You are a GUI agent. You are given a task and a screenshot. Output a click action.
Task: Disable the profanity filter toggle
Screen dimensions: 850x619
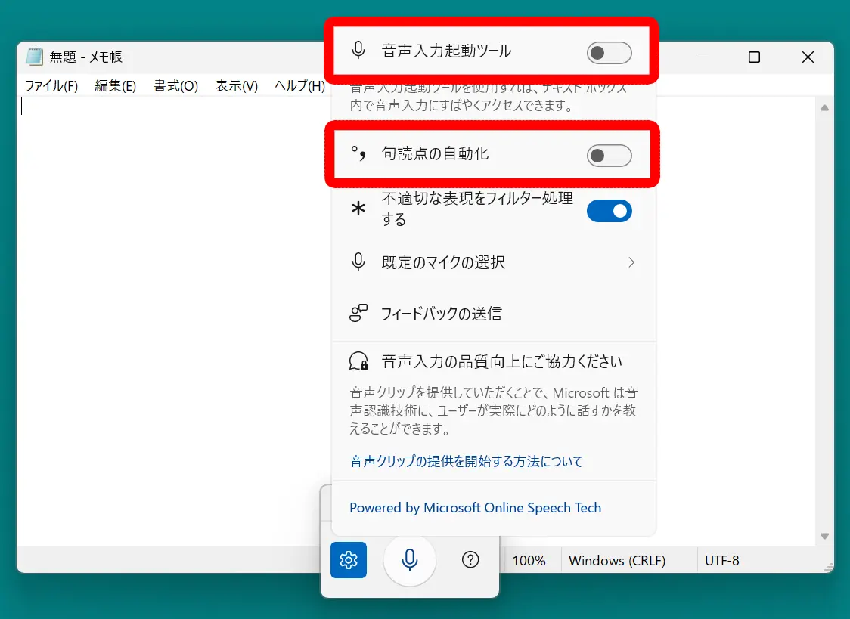pyautogui.click(x=610, y=211)
